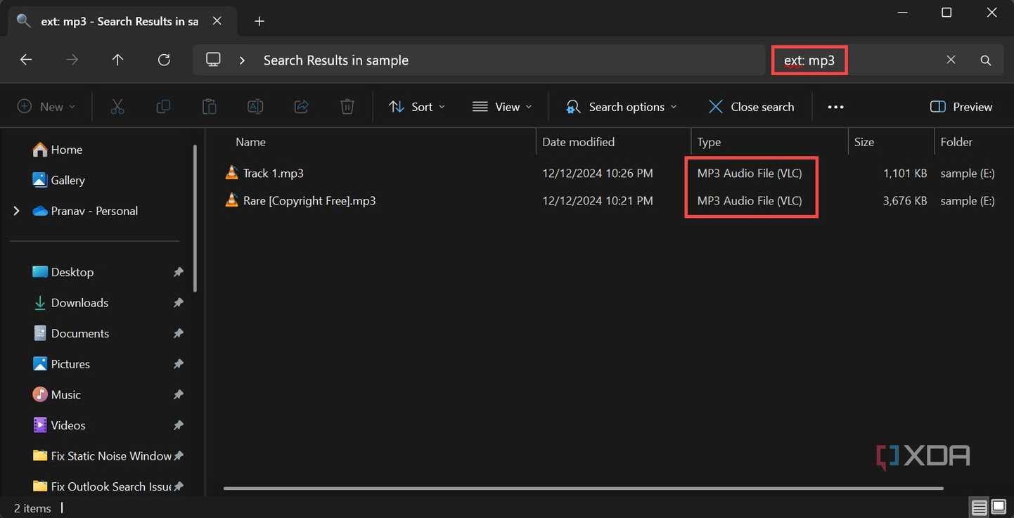Sort by the Name column header
The height and width of the screenshot is (518, 1014).
[250, 142]
